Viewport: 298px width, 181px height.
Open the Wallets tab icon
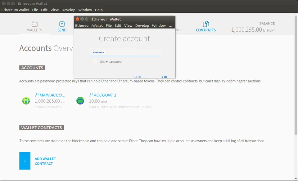click(34, 24)
